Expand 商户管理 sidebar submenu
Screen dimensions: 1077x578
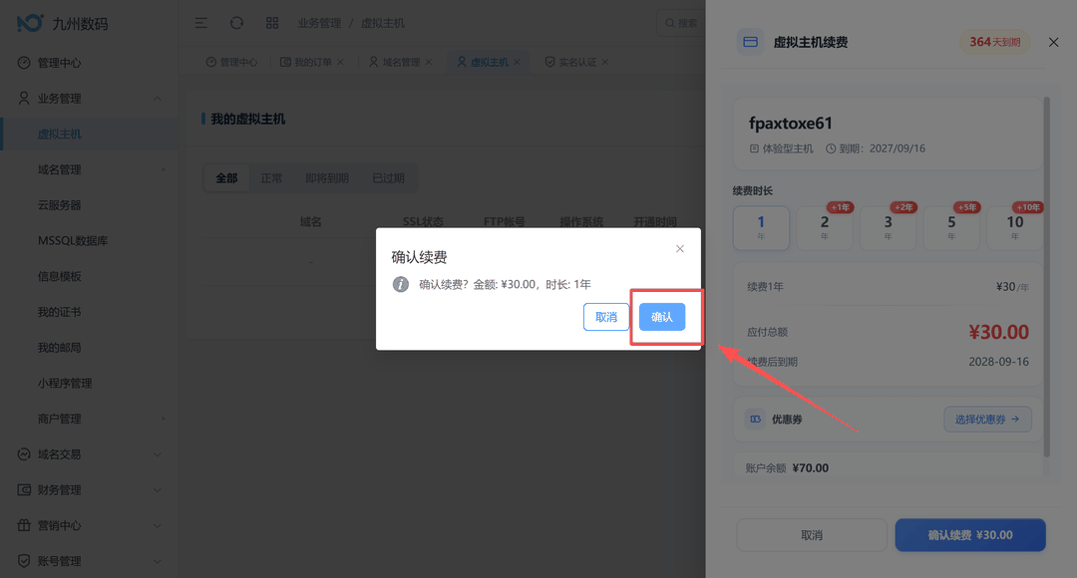pos(89,419)
